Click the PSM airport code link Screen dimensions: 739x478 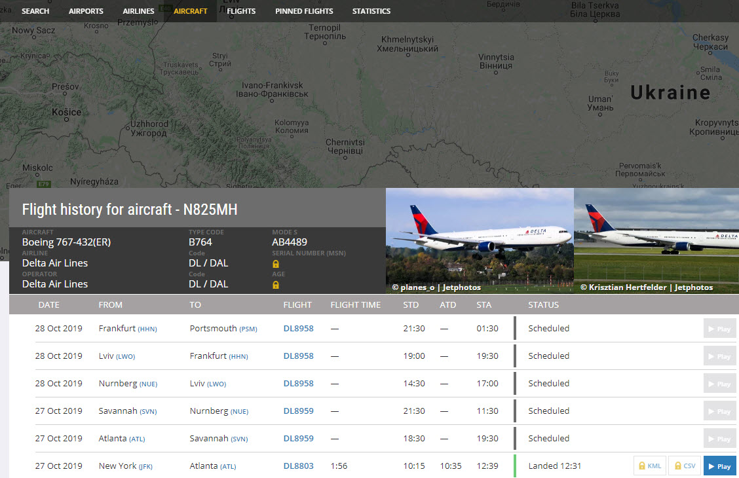pos(248,329)
